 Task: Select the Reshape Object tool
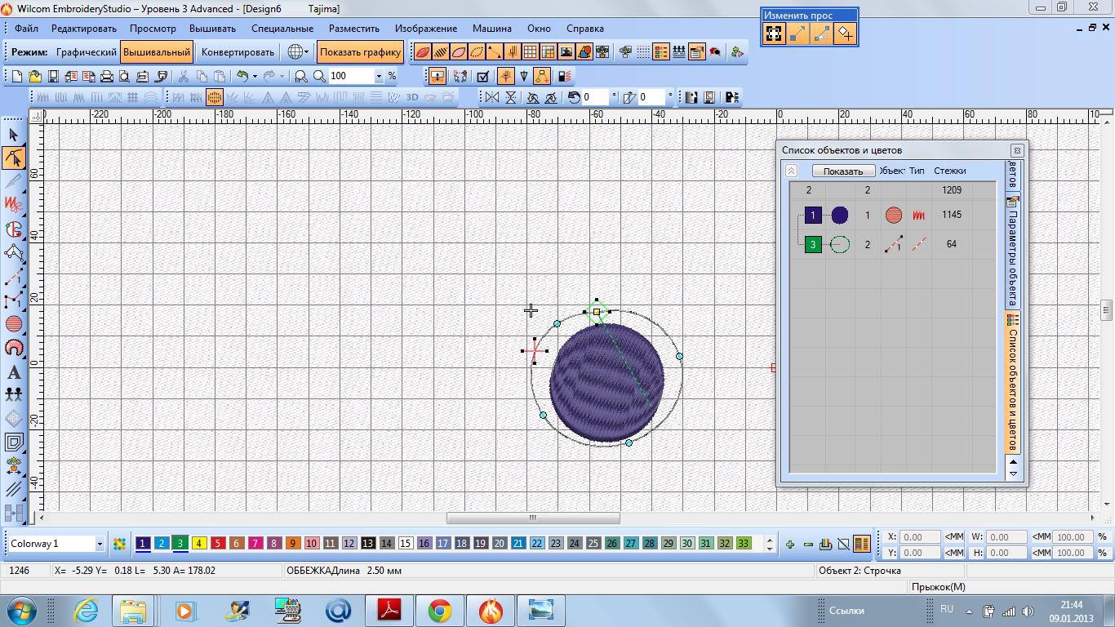point(14,158)
